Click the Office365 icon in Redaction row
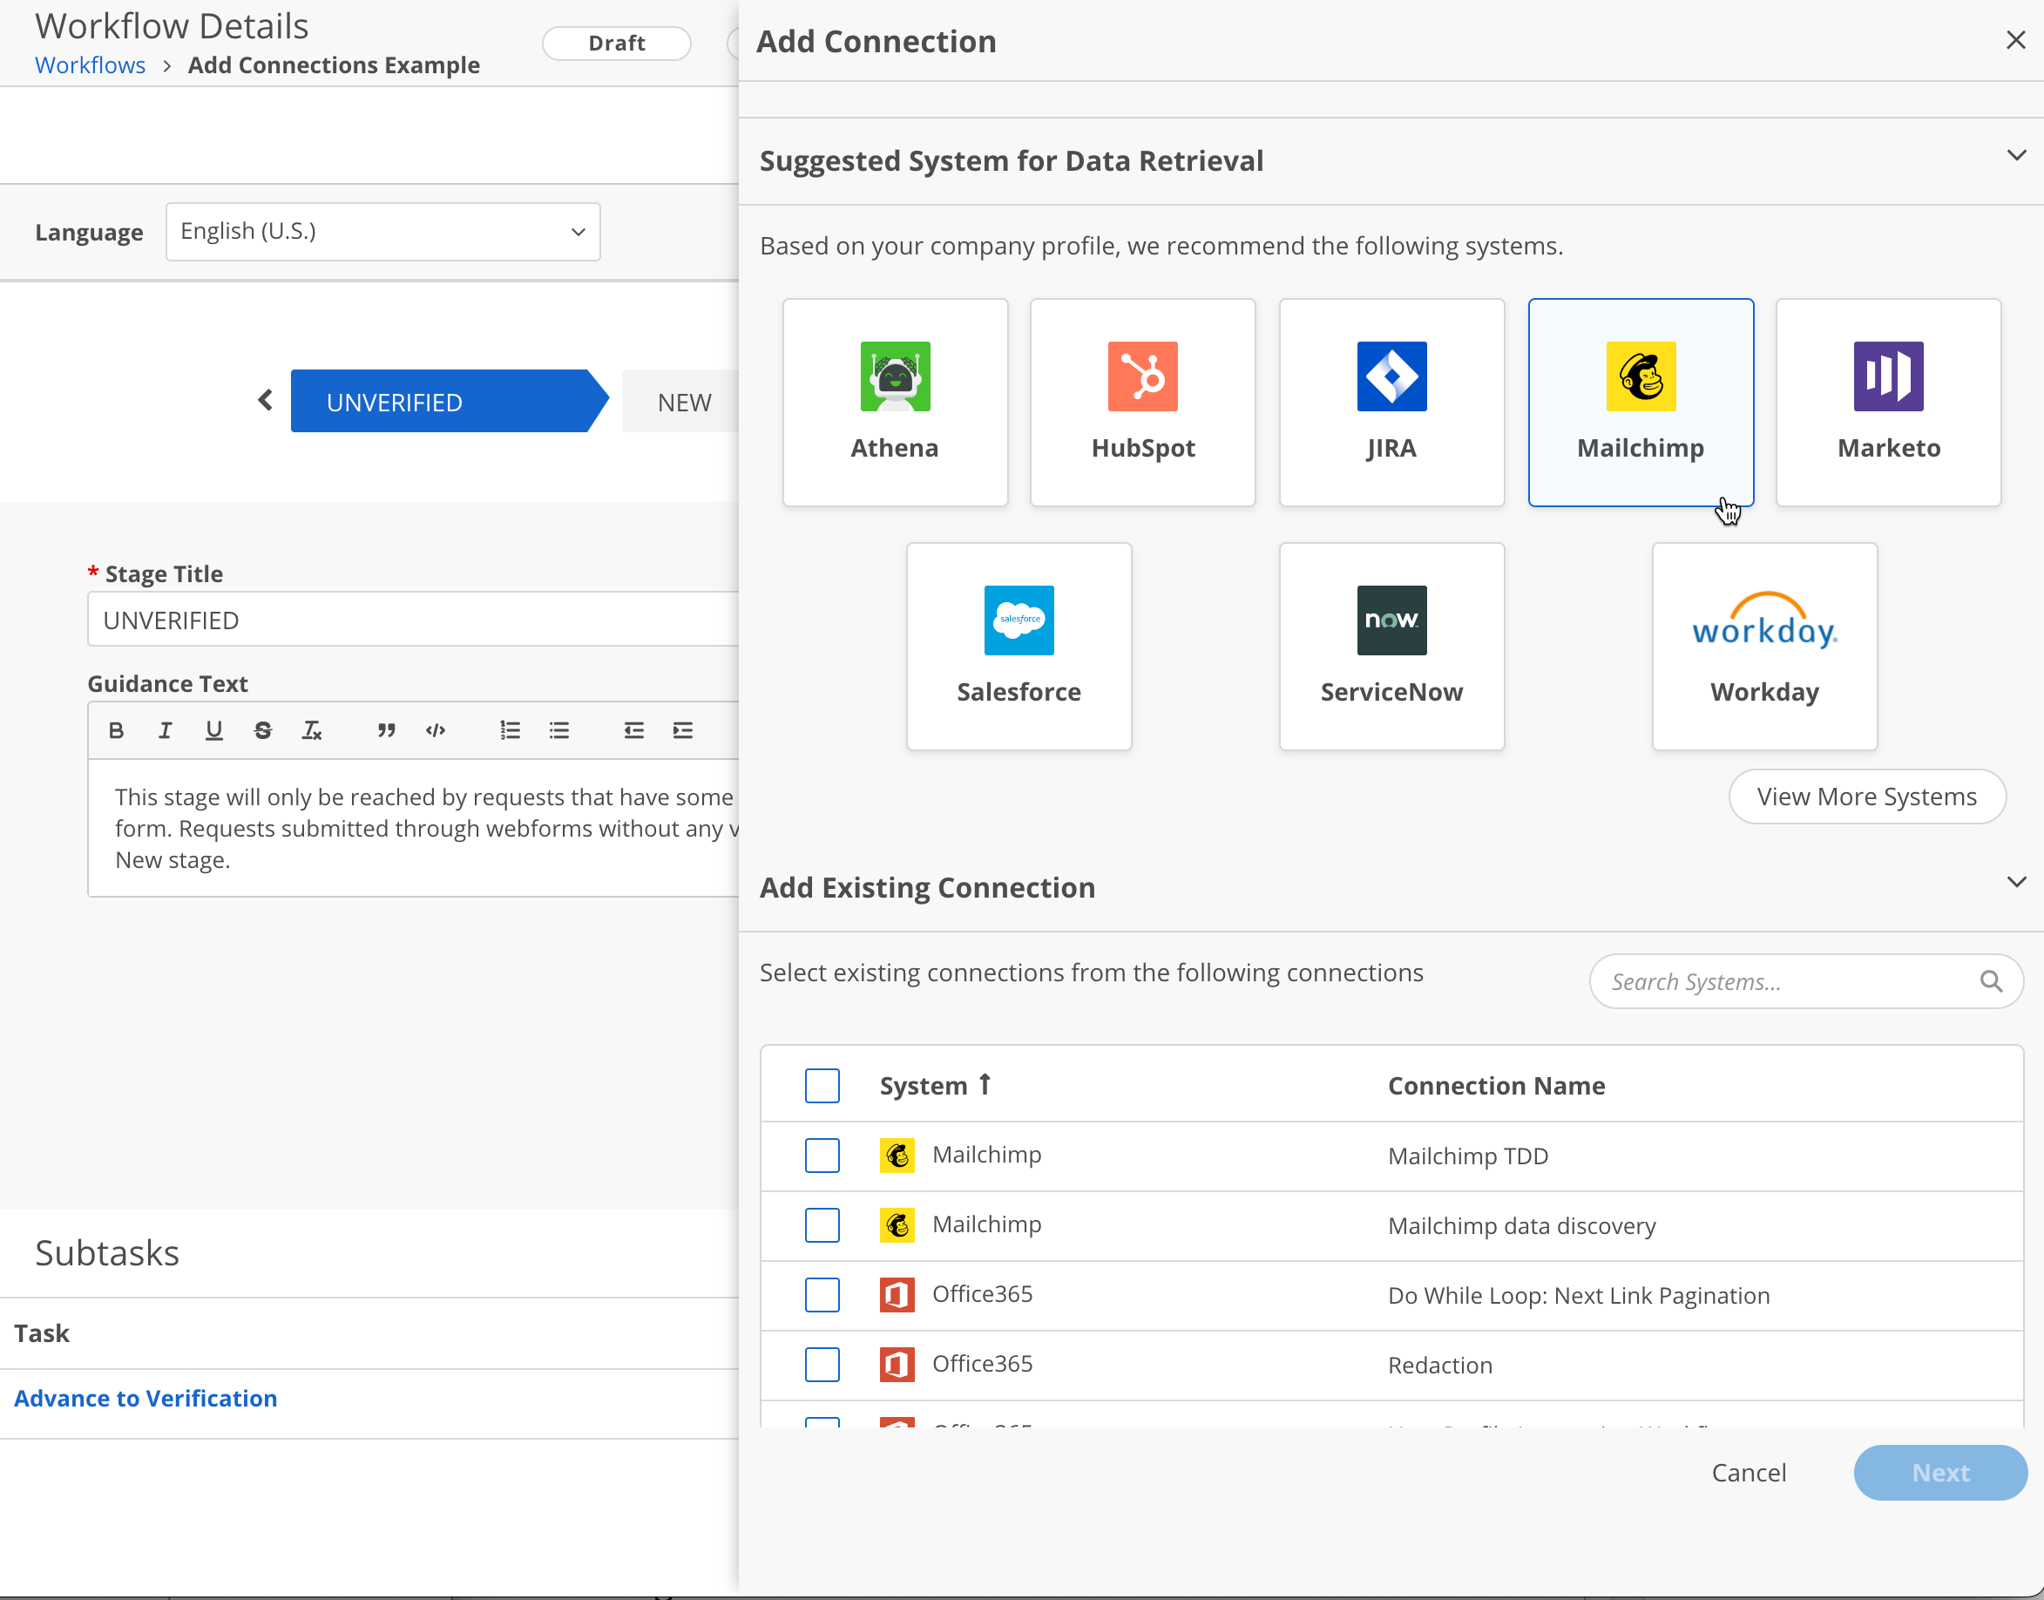Viewport: 2044px width, 1600px height. pyautogui.click(x=896, y=1364)
